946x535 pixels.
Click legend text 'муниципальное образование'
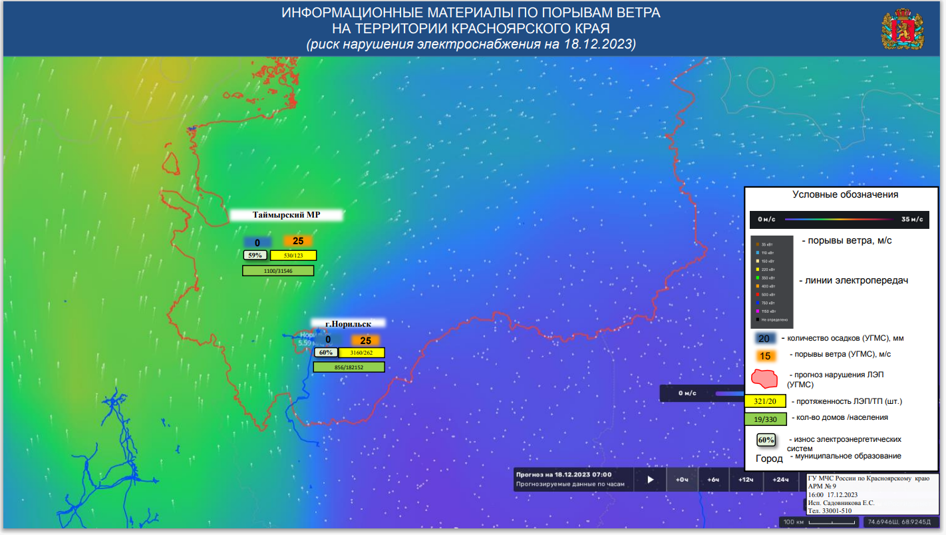tap(846, 456)
